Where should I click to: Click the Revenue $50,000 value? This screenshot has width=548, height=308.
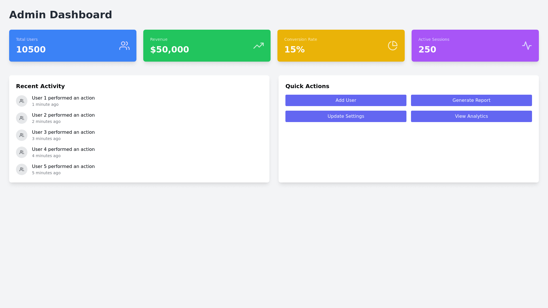coord(170,50)
